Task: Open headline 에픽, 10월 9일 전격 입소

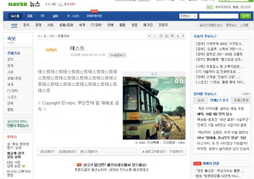Action: (214, 114)
